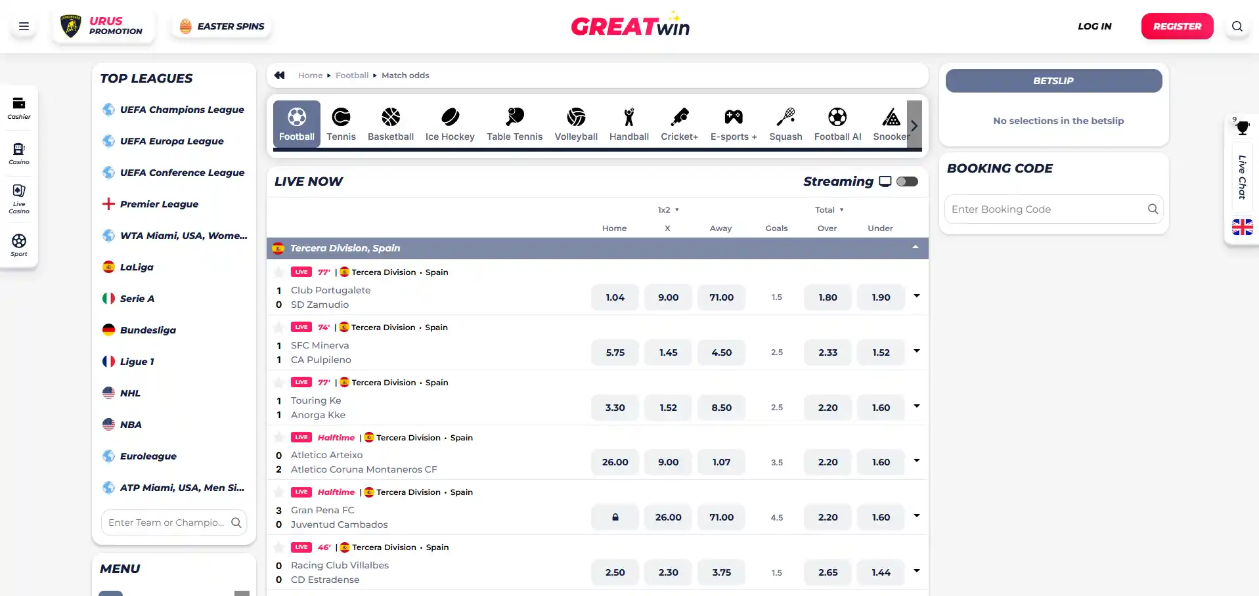Select the Tennis sport icon

[341, 124]
